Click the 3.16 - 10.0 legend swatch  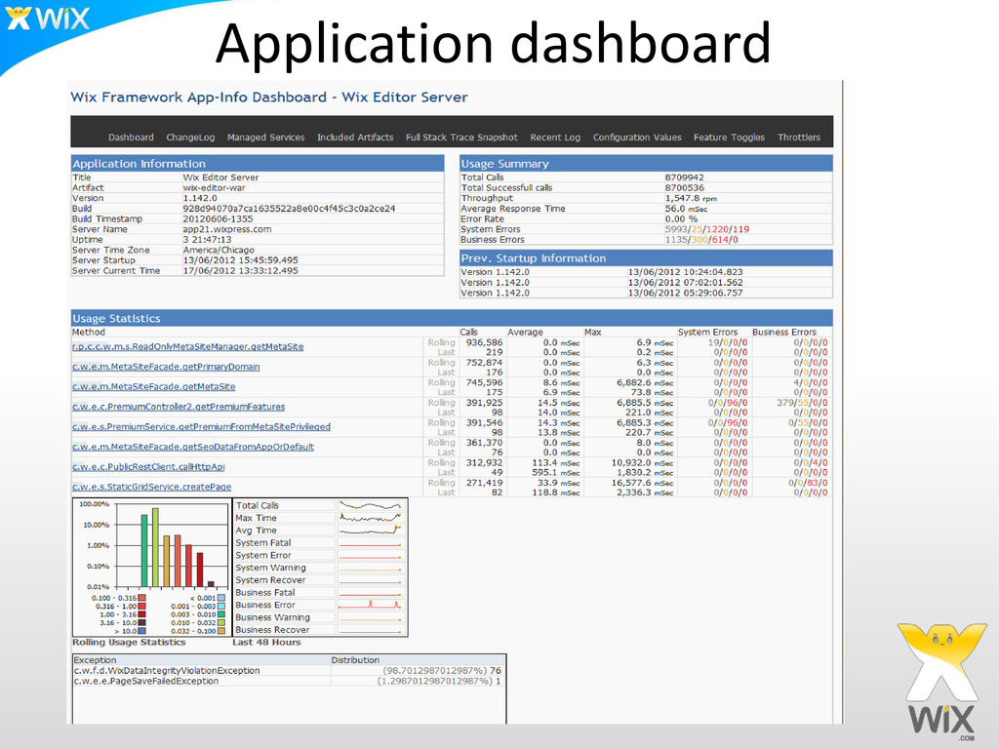point(142,623)
